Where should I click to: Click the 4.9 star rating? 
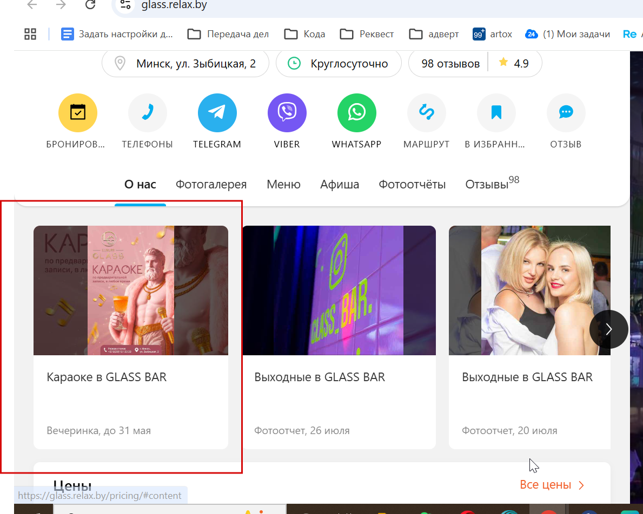[514, 64]
